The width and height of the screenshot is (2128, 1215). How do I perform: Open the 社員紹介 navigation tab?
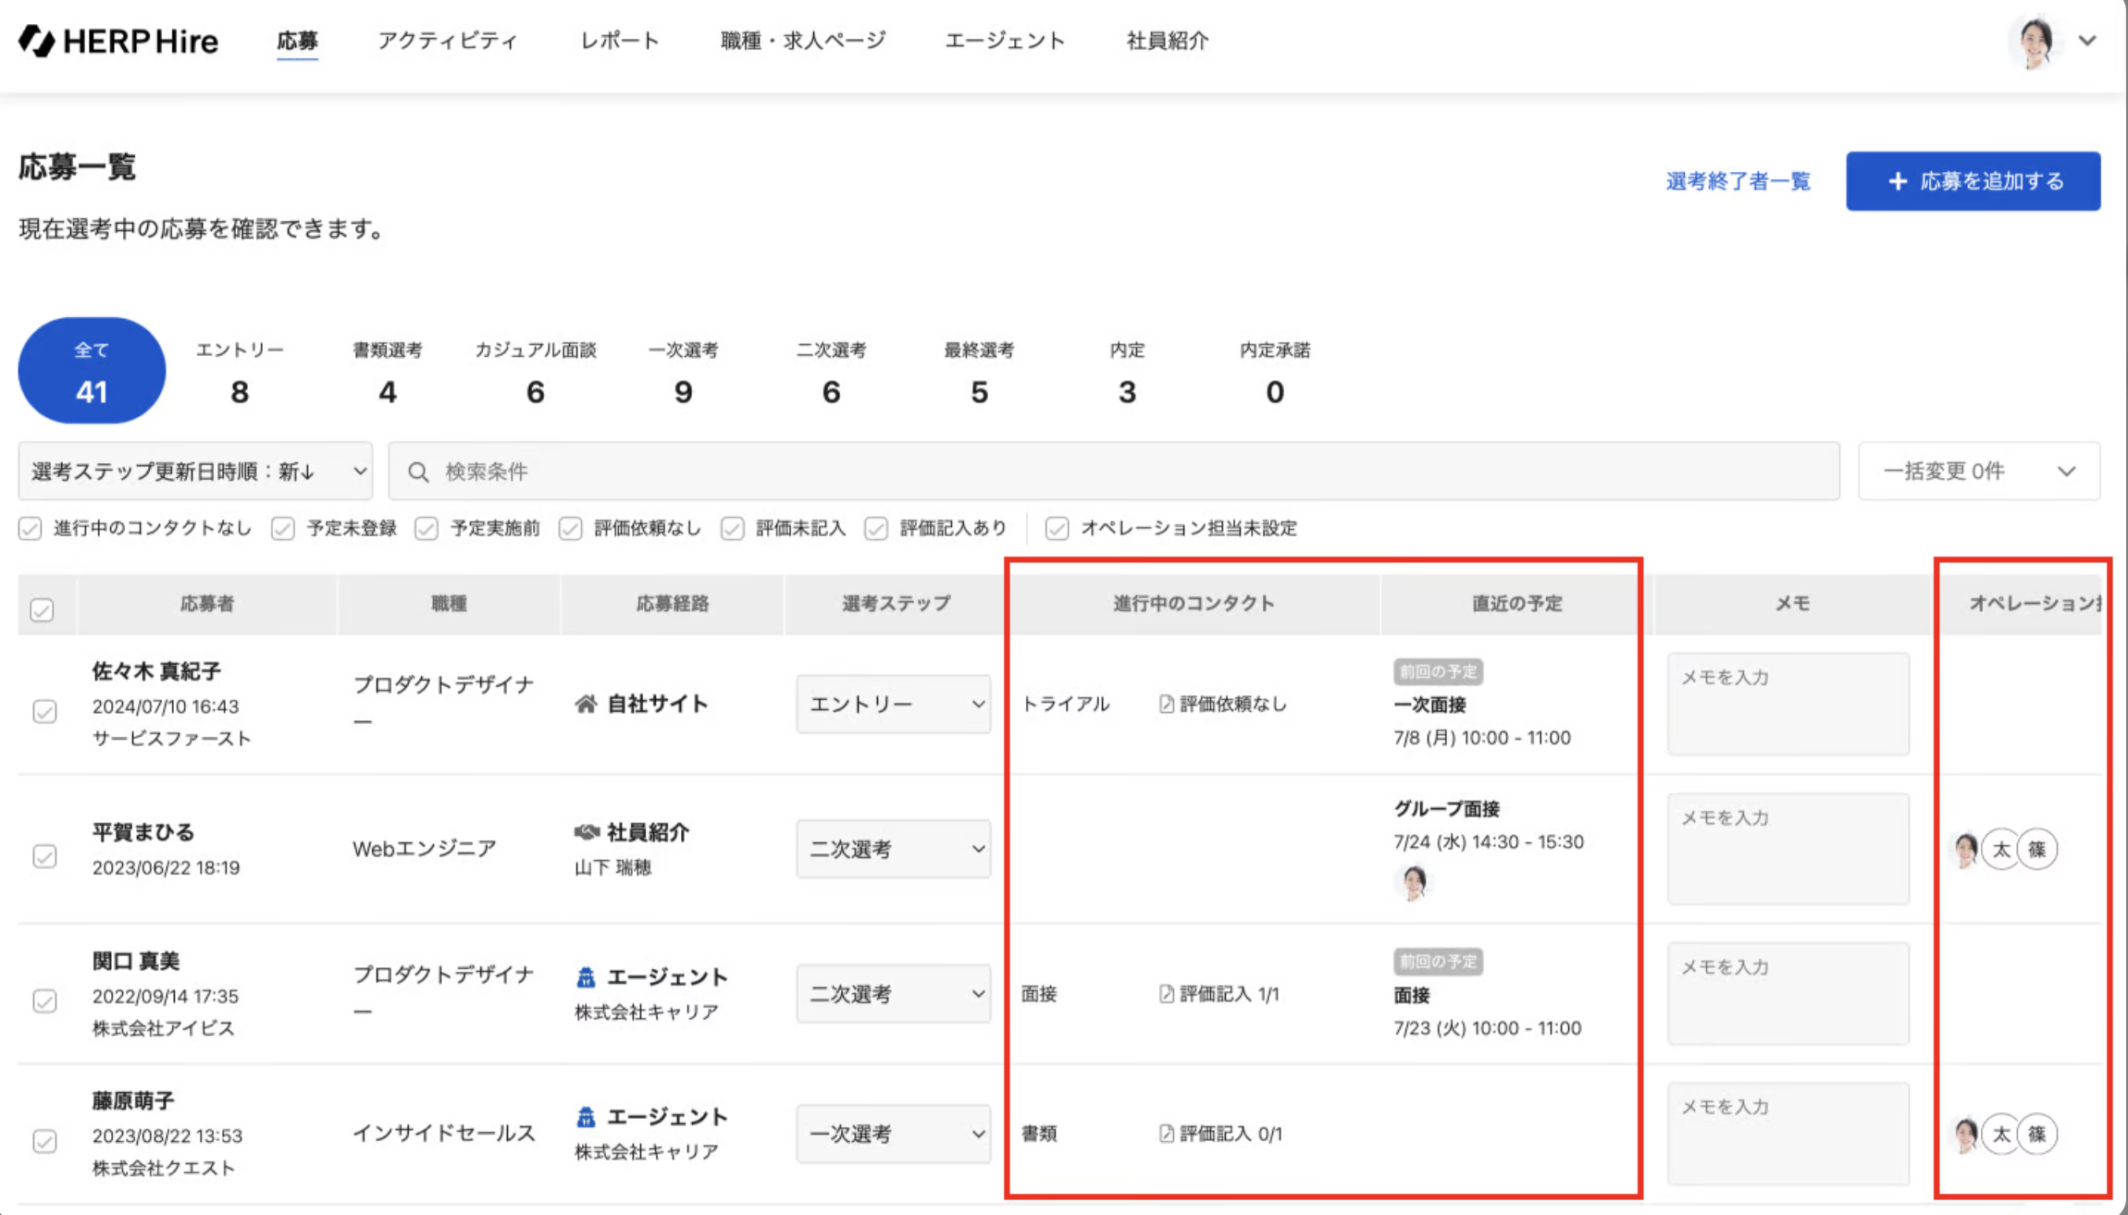point(1168,41)
